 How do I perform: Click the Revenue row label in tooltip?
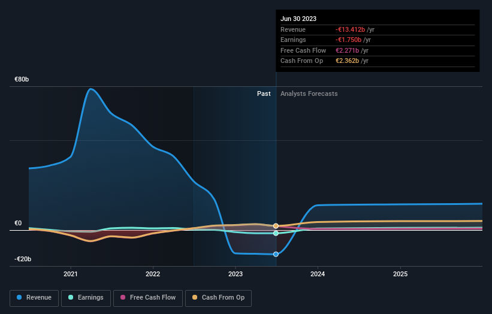click(293, 29)
